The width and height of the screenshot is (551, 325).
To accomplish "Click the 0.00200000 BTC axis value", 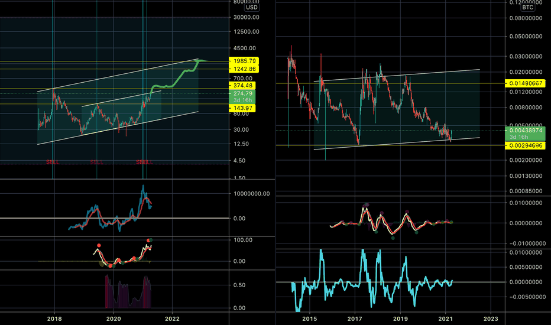I will 526,160.
